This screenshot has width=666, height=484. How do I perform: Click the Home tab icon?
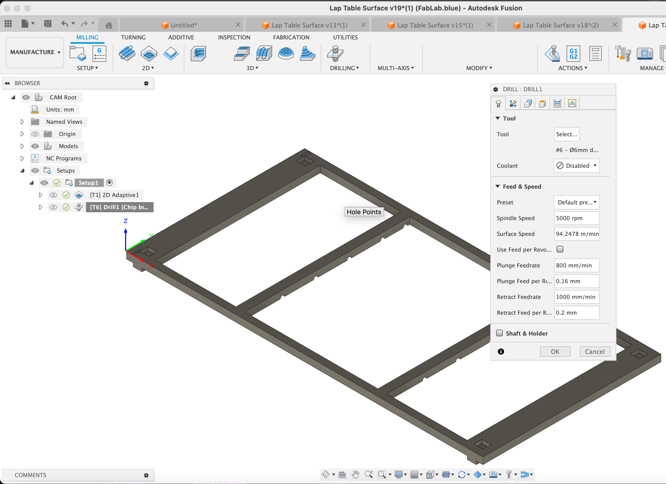point(109,25)
